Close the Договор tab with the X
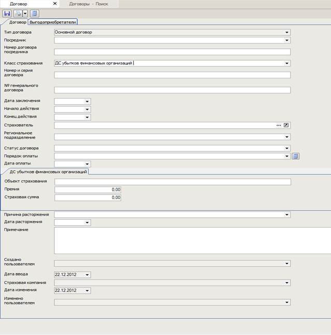 pyautogui.click(x=55, y=4)
